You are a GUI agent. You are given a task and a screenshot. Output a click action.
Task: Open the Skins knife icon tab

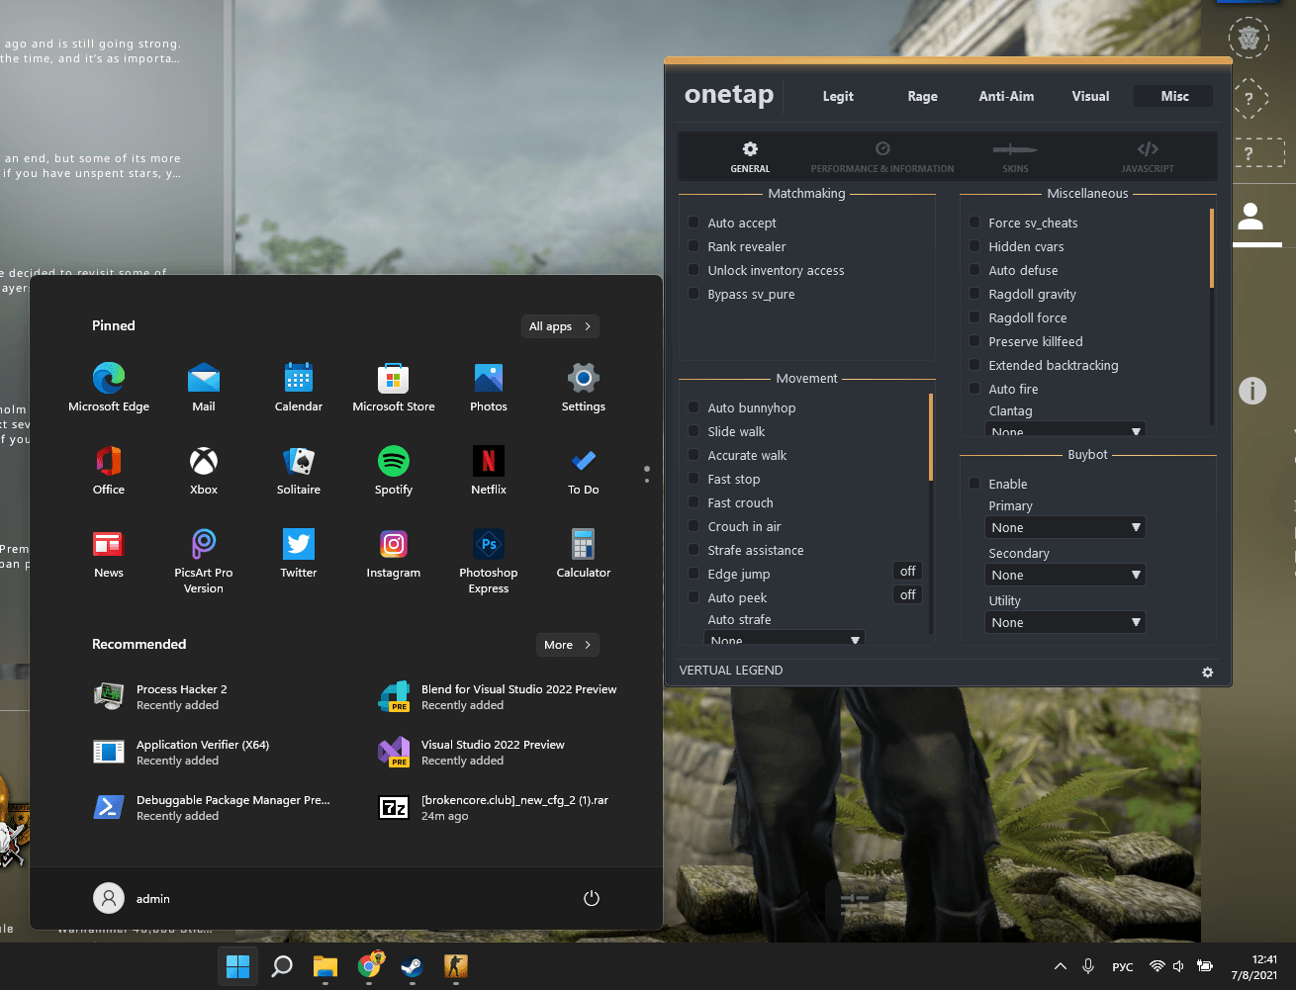1015,156
